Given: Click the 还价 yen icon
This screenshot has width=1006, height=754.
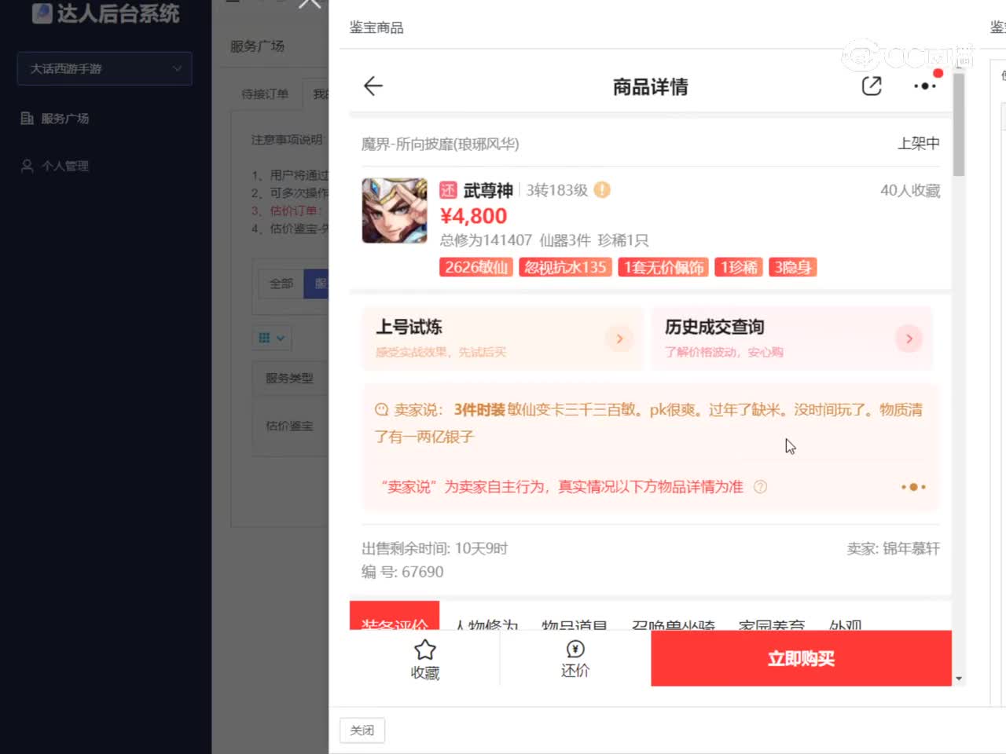Looking at the screenshot, I should coord(575,649).
